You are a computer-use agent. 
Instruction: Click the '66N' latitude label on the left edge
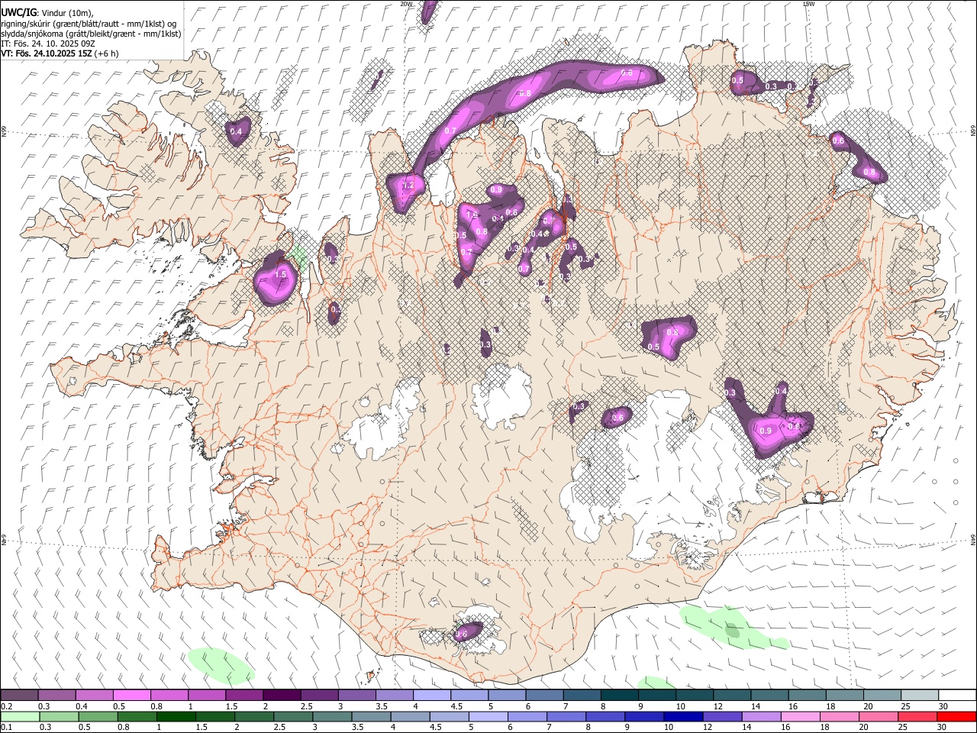click(4, 132)
